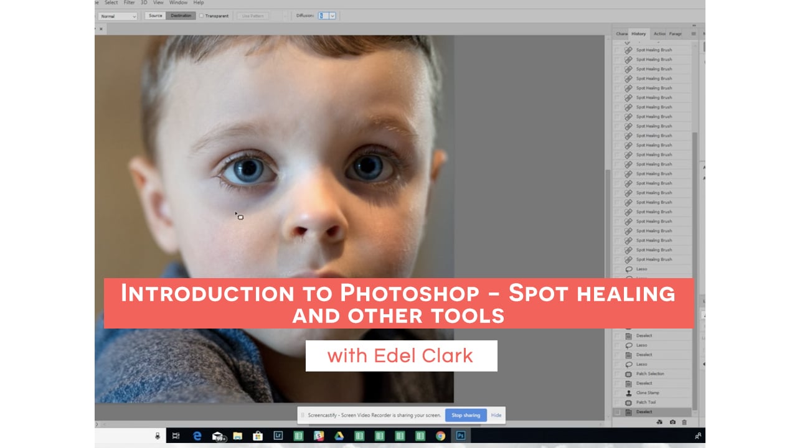The height and width of the screenshot is (448, 797).
Task: Choose Source patch mode
Action: pos(155,16)
